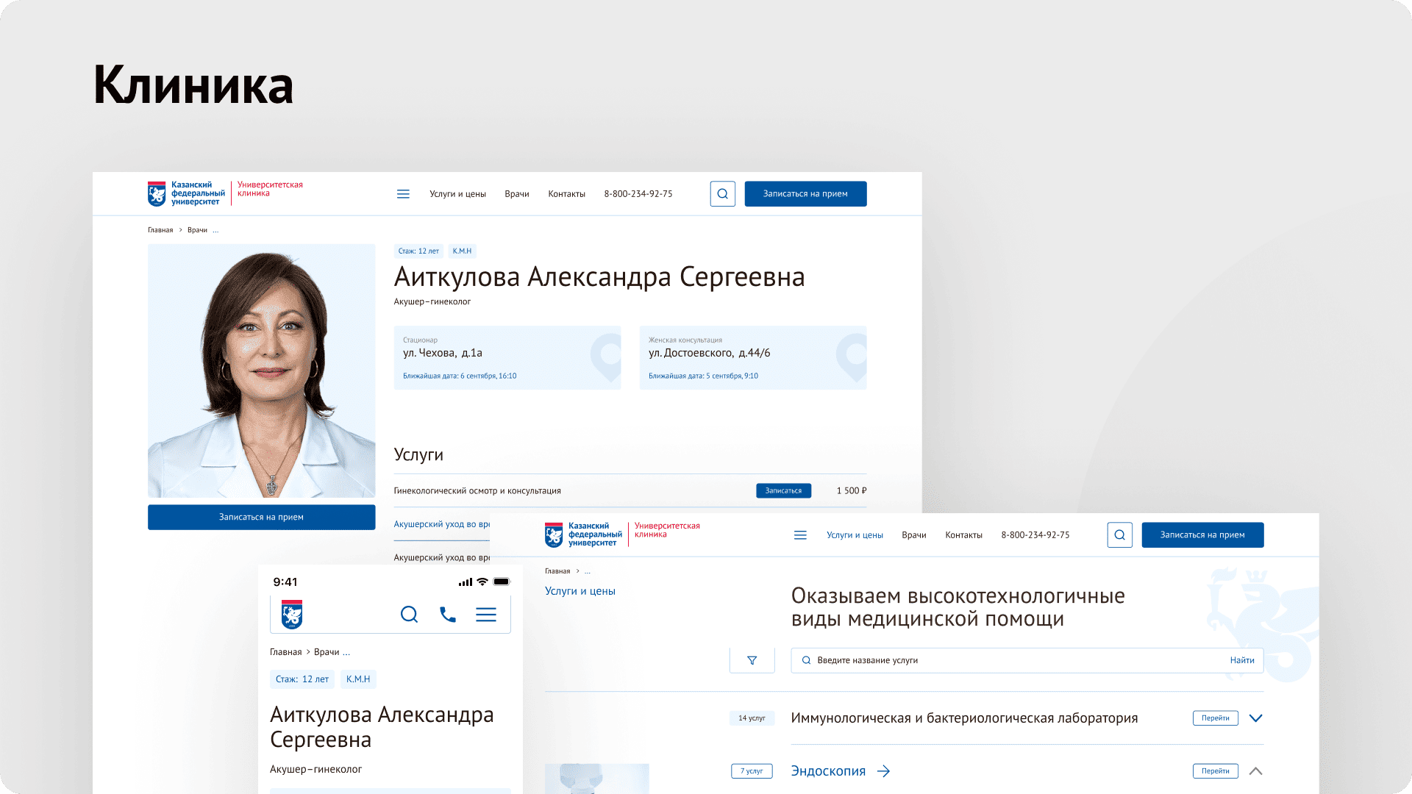
Task: Click Найти button in service search
Action: pyautogui.click(x=1242, y=660)
